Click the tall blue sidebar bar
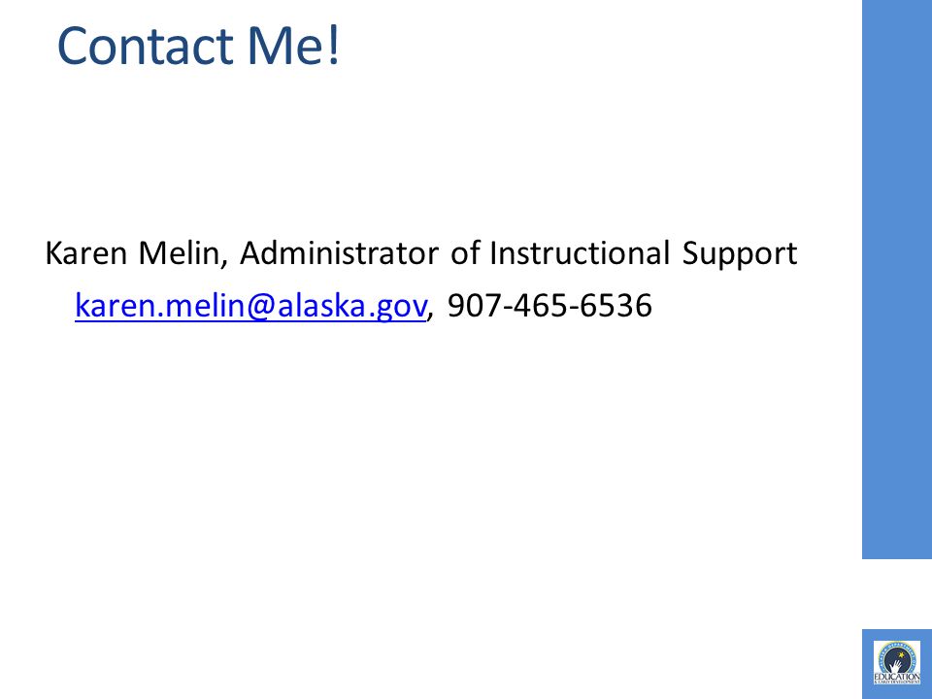Screen dimensions: 932x699 897,280
